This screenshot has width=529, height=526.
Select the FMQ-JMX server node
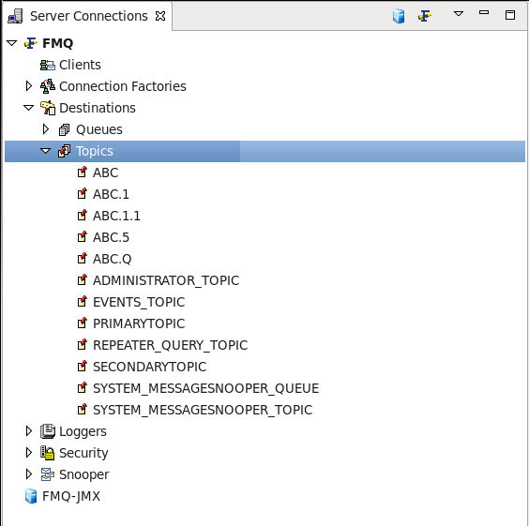pos(63,496)
